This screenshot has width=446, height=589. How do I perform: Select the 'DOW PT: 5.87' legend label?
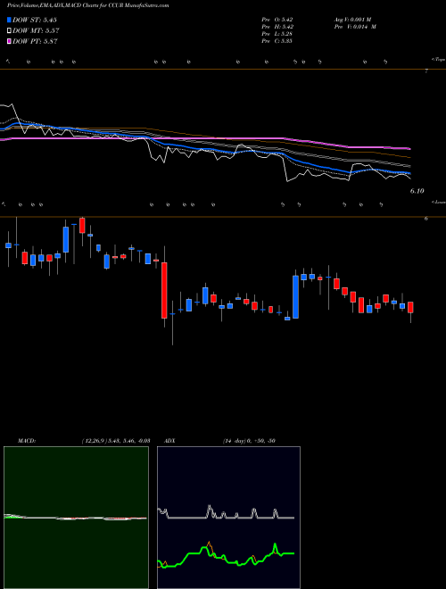[35, 41]
